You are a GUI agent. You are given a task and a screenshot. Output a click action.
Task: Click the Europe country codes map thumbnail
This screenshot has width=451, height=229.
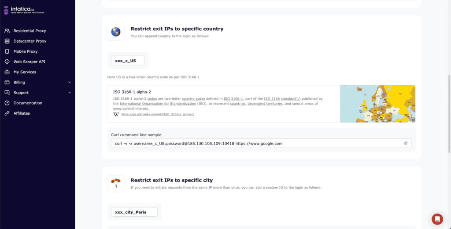tap(377, 104)
